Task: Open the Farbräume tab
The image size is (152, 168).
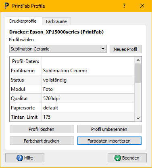Action: pos(56,21)
